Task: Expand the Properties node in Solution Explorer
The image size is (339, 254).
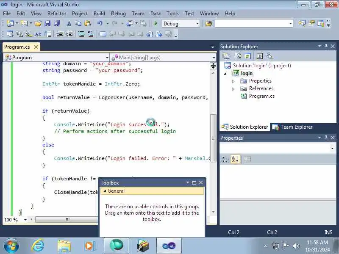Action: pyautogui.click(x=233, y=81)
